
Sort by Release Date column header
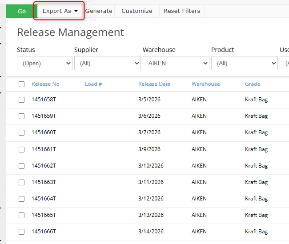point(154,84)
